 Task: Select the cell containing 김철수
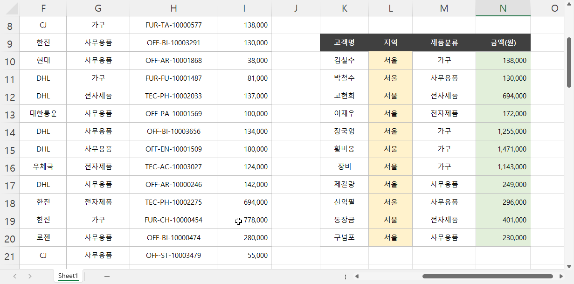(344, 61)
